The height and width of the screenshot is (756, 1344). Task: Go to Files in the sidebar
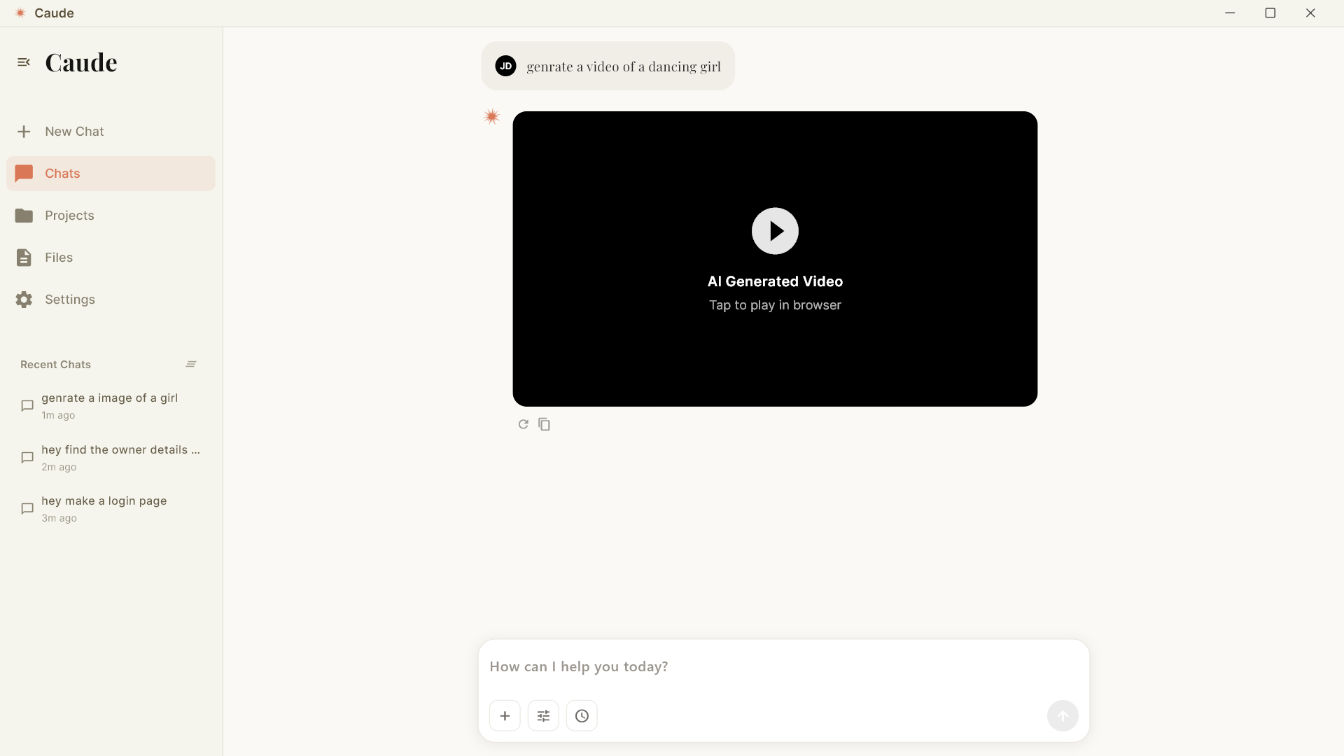(x=58, y=258)
